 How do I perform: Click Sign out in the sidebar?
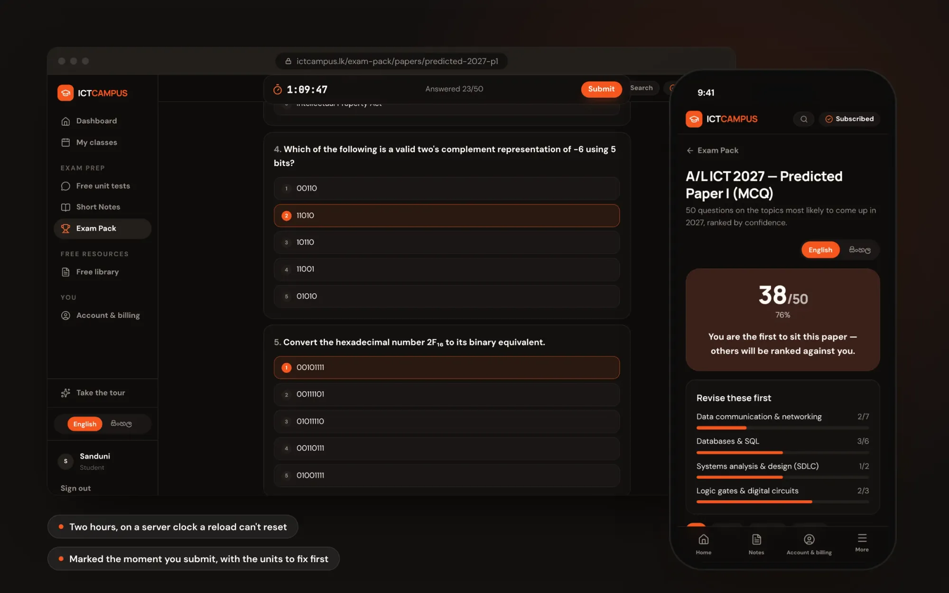(x=75, y=488)
